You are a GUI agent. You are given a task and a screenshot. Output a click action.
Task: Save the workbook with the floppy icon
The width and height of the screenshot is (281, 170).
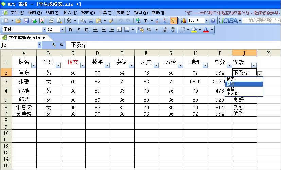[26, 21]
